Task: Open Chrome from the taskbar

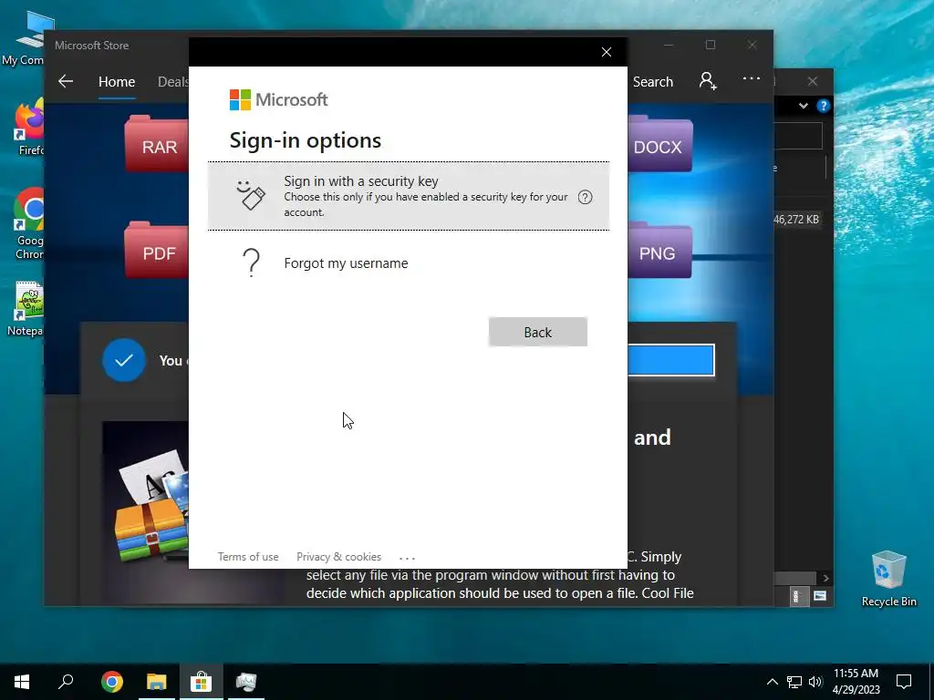Action: [112, 682]
